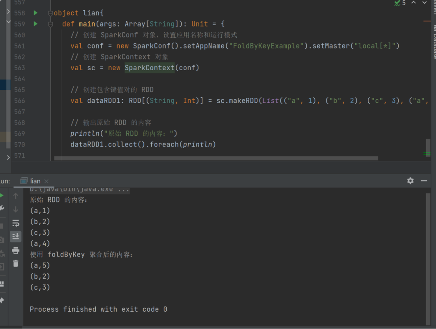
Task: Run object lian from gutter line 558
Action: (x=35, y=13)
